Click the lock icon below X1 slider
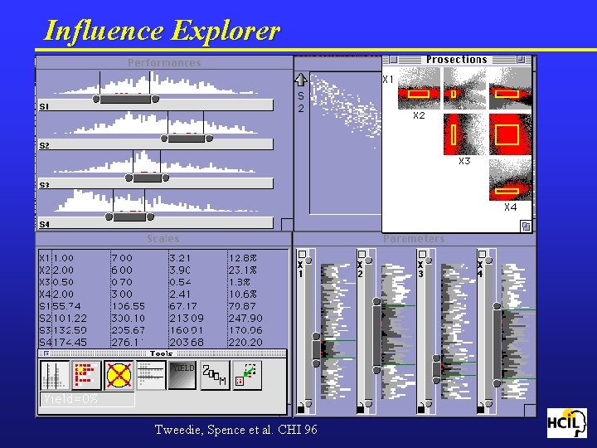597x448 pixels. (301, 408)
